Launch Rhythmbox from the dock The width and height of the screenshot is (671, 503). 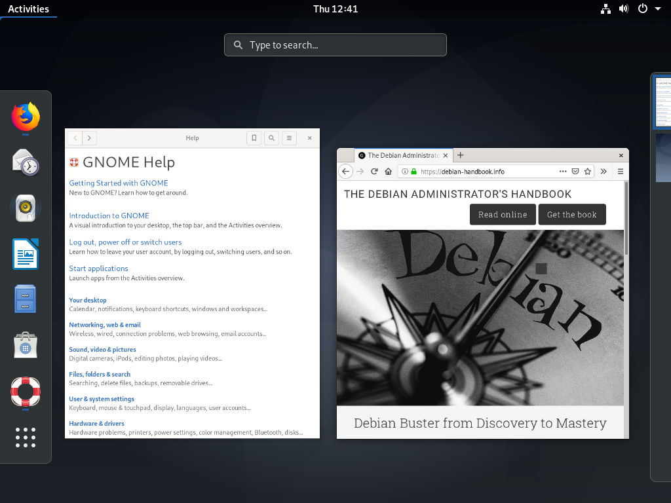(25, 208)
